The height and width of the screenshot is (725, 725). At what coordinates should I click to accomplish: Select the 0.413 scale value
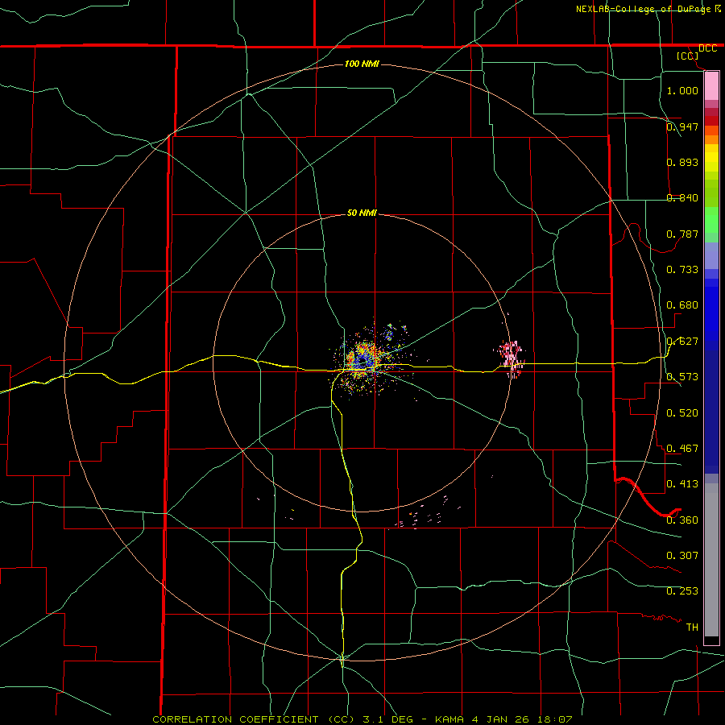point(682,484)
